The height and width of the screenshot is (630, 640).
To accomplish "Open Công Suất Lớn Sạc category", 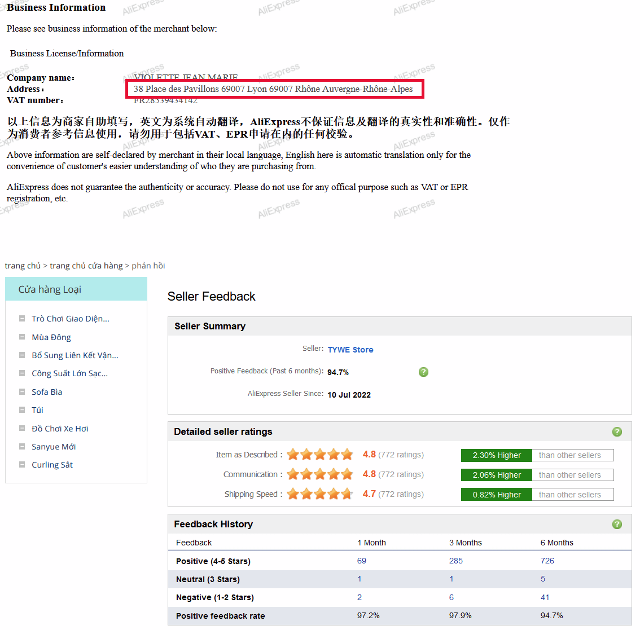I will pyautogui.click(x=70, y=373).
